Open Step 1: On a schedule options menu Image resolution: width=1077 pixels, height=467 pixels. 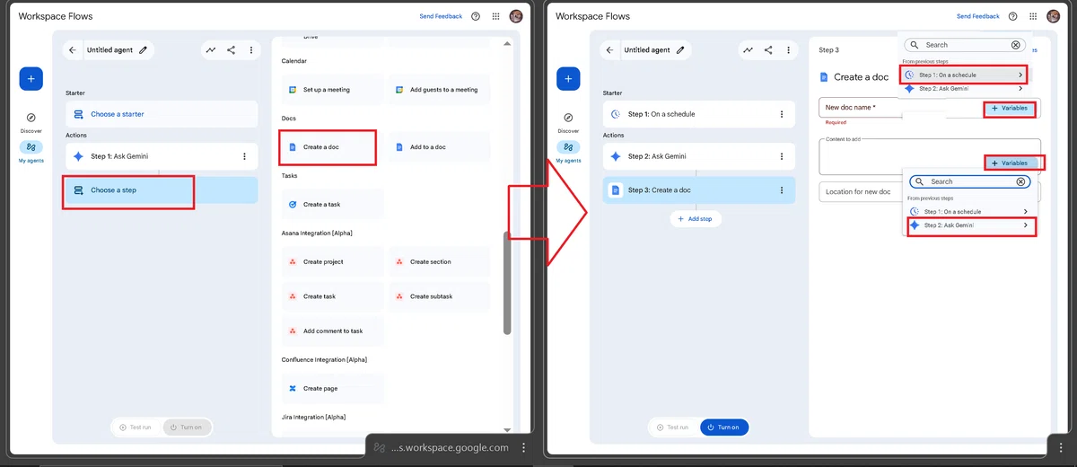tap(782, 114)
